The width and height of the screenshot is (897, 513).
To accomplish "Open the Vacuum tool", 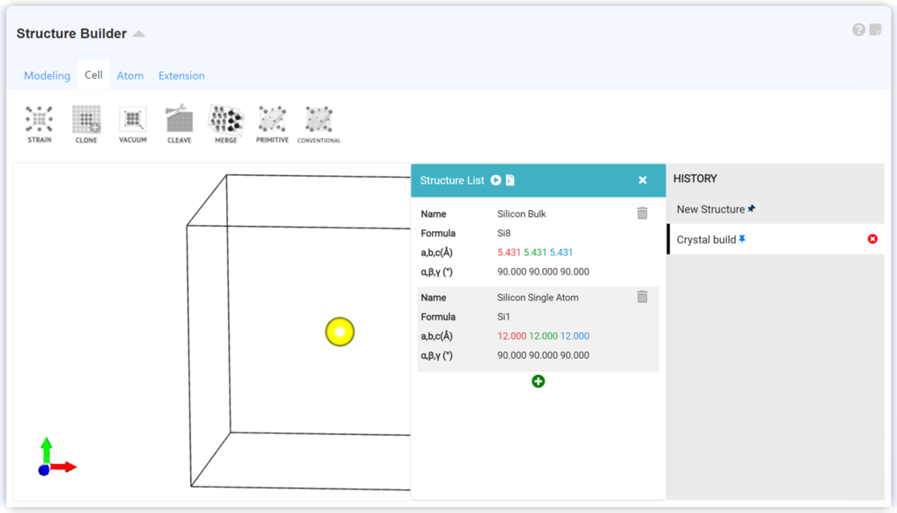I will (132, 123).
